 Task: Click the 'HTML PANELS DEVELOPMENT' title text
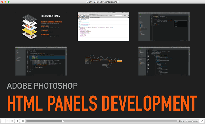click(102, 103)
